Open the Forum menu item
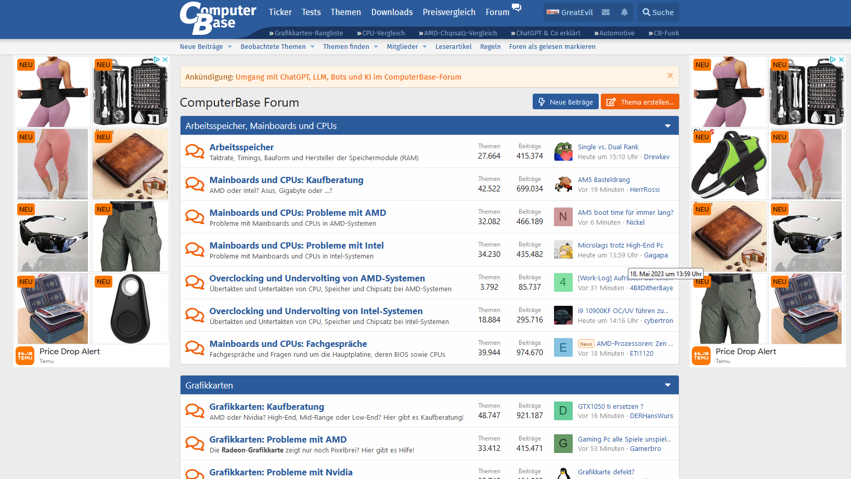The width and height of the screenshot is (851, 479). 498,12
